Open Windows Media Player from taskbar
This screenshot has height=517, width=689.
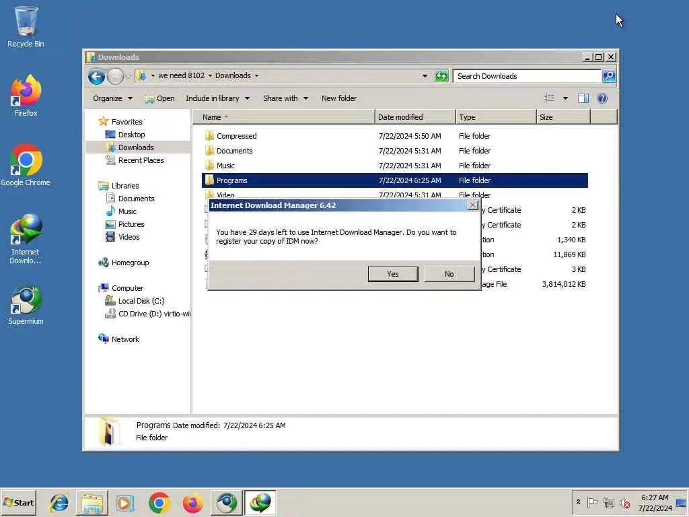point(125,503)
